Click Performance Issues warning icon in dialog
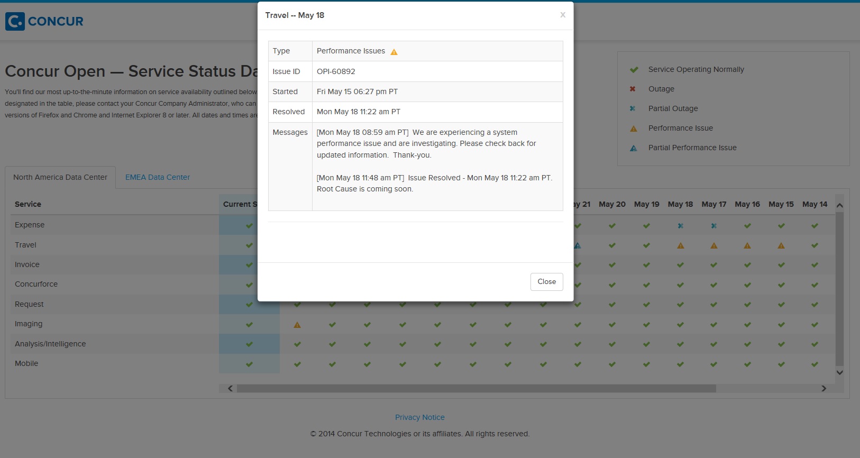 (x=394, y=52)
